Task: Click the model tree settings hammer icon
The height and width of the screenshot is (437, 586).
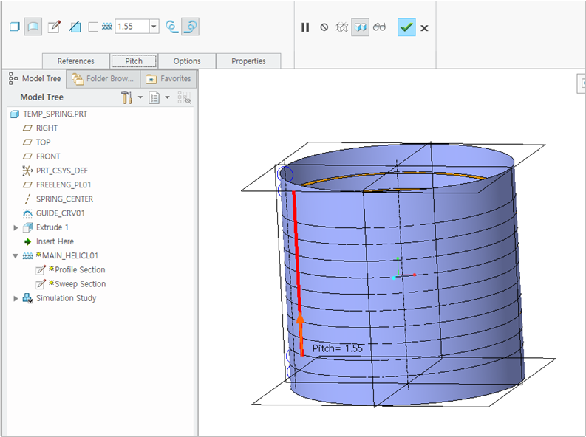Action: tap(126, 97)
